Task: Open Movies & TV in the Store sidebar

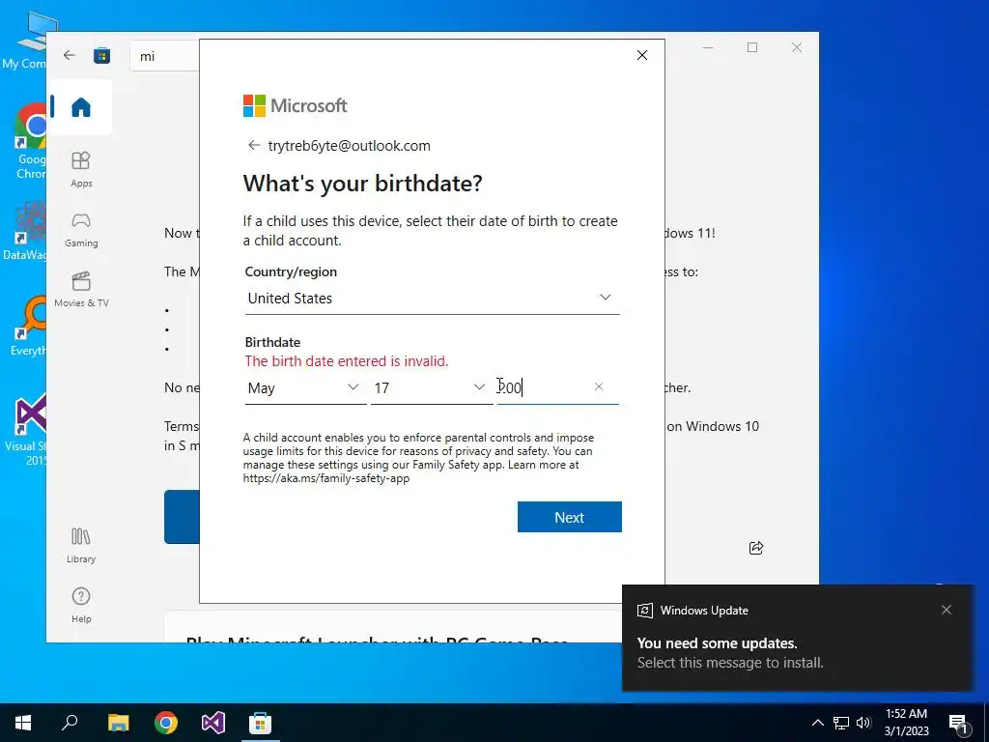Action: [81, 289]
